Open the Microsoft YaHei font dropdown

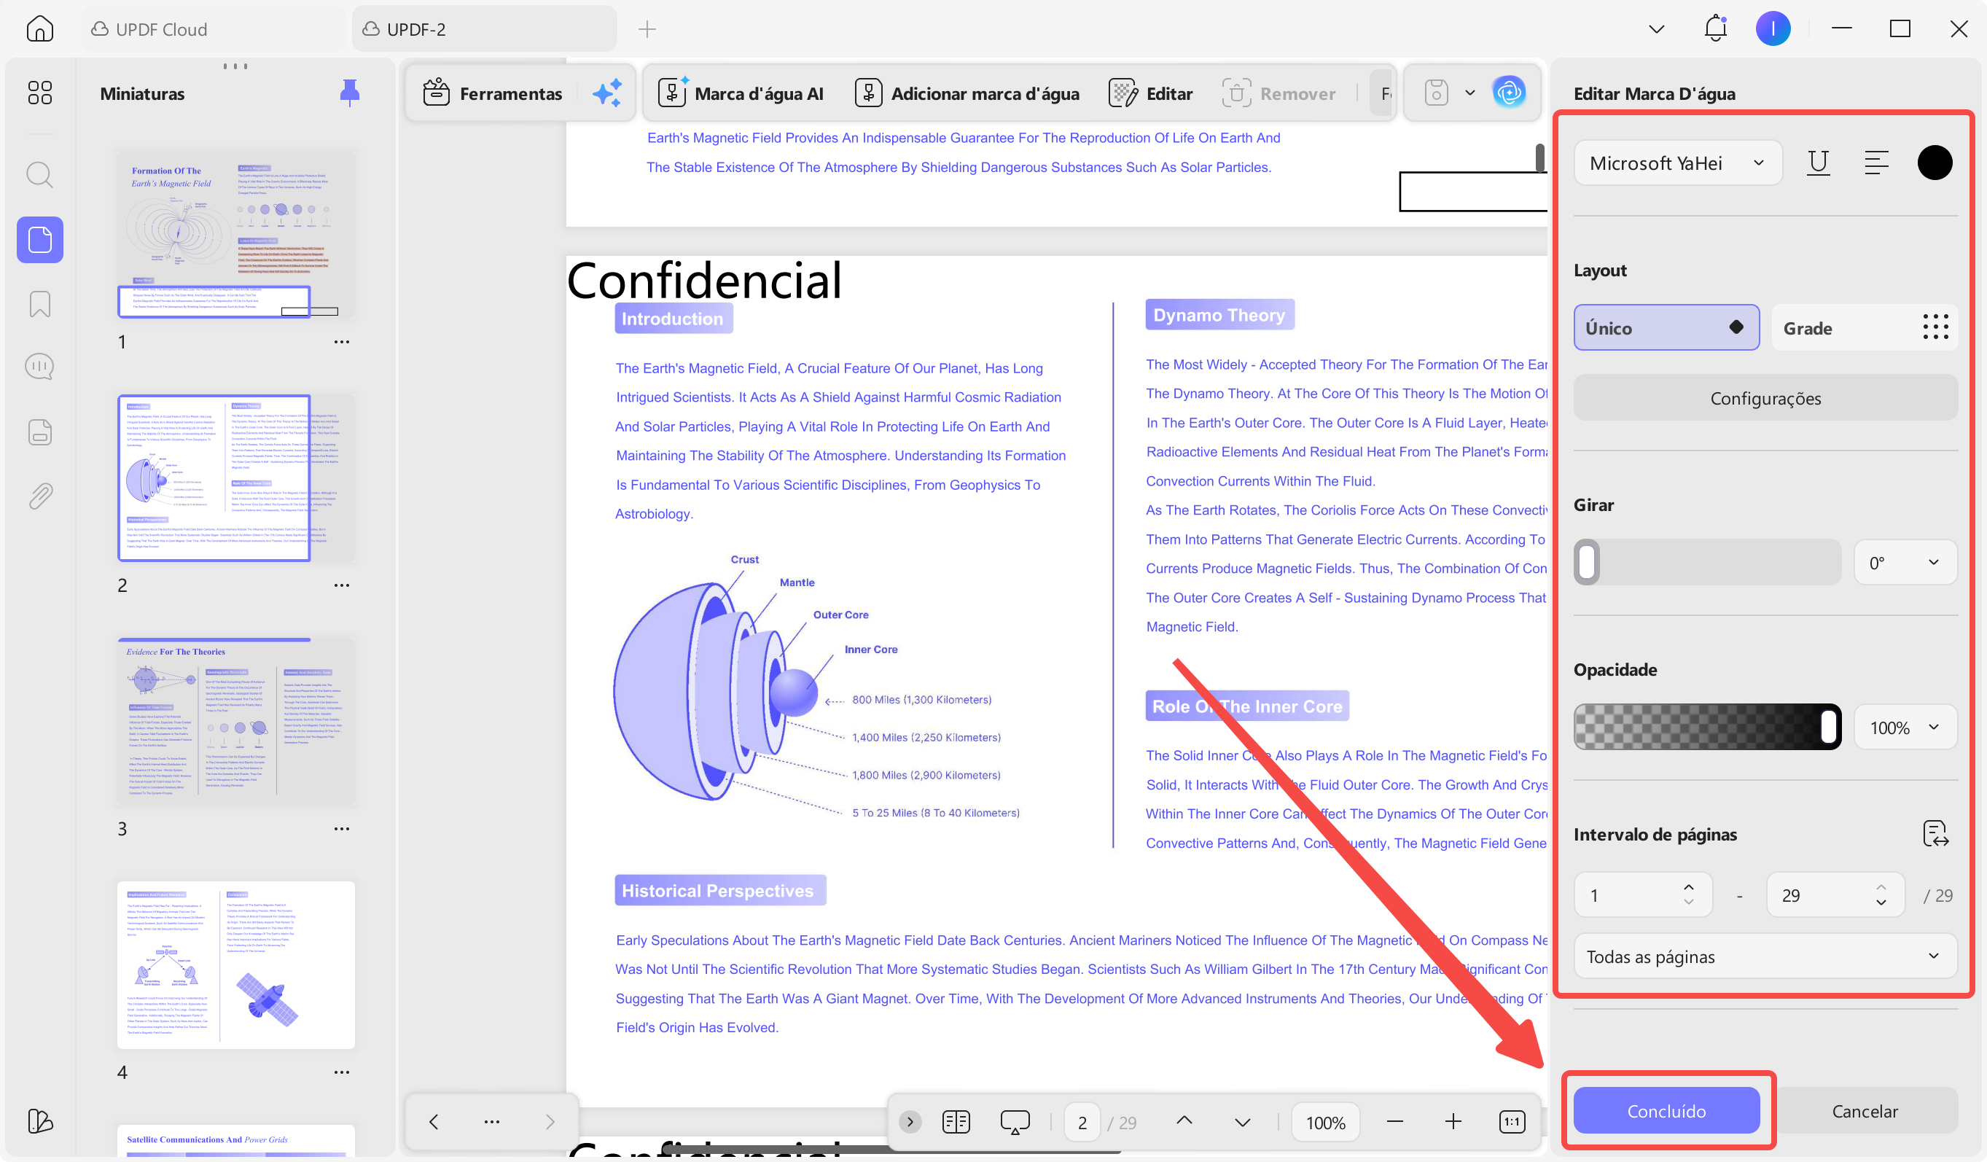tap(1677, 163)
